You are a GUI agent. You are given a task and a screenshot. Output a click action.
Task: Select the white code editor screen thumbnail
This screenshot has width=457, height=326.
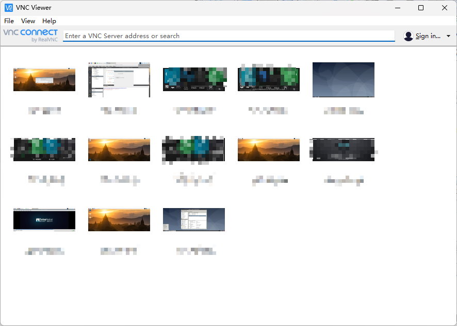coord(119,80)
